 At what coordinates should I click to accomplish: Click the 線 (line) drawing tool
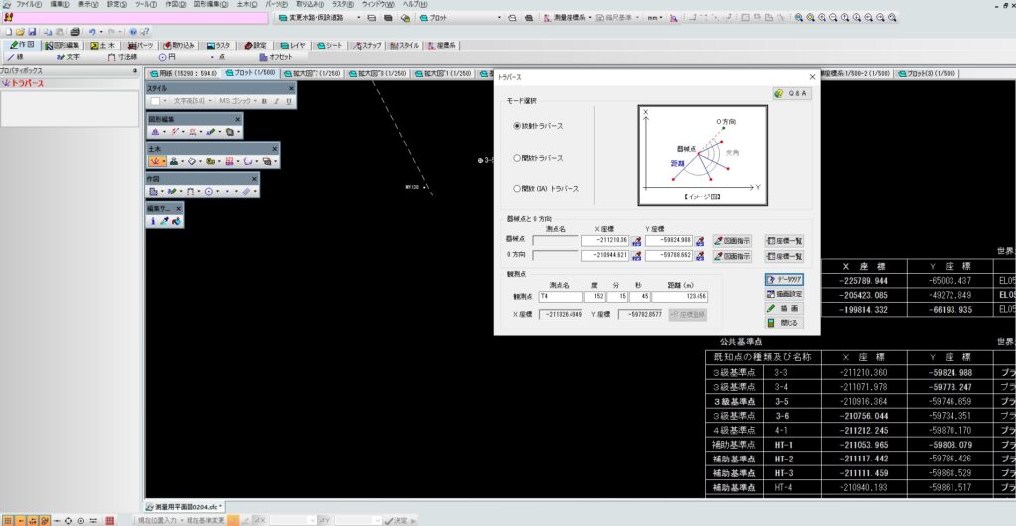(16, 57)
